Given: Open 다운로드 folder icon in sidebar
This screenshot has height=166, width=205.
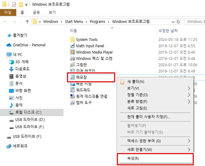Looking at the screenshot, I should [x=11, y=69].
